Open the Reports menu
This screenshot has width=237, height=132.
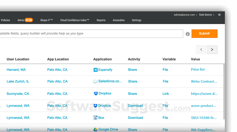click(x=101, y=20)
